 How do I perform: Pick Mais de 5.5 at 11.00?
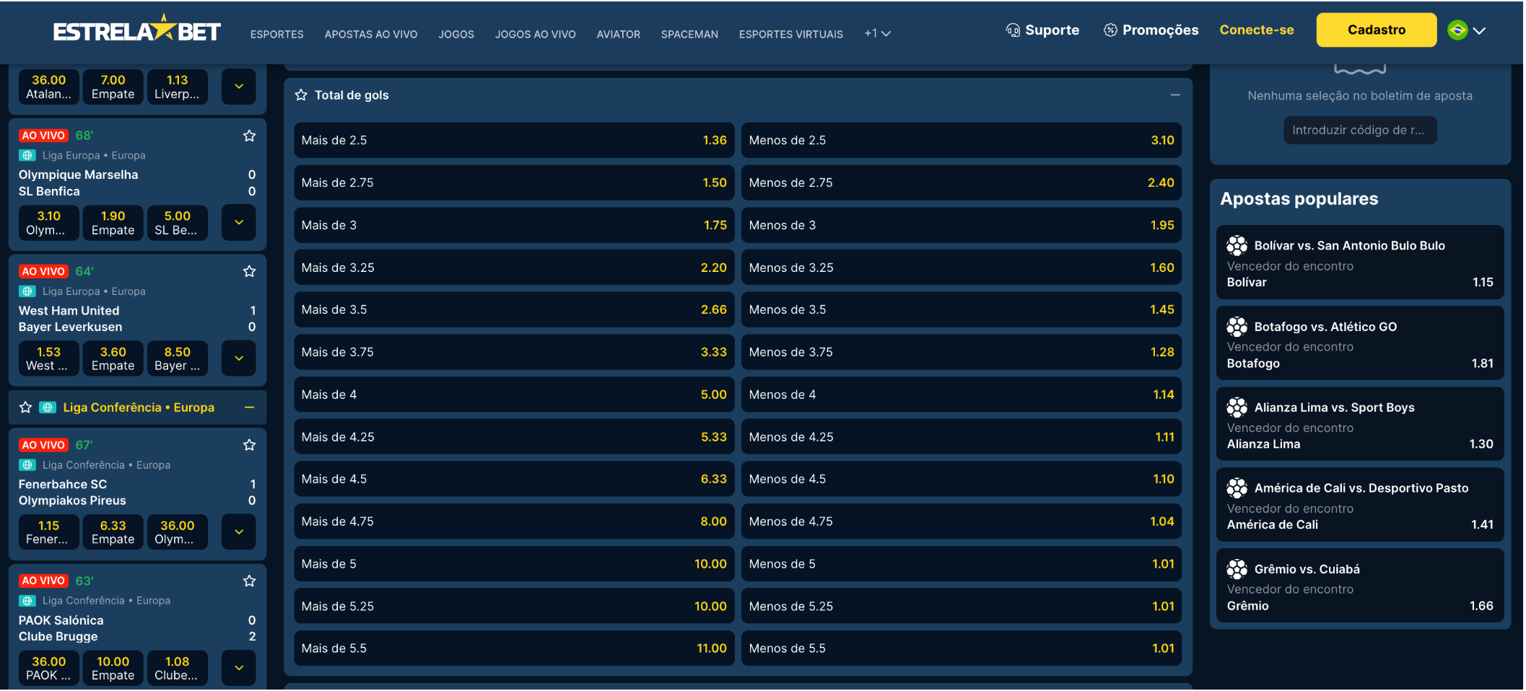[514, 648]
